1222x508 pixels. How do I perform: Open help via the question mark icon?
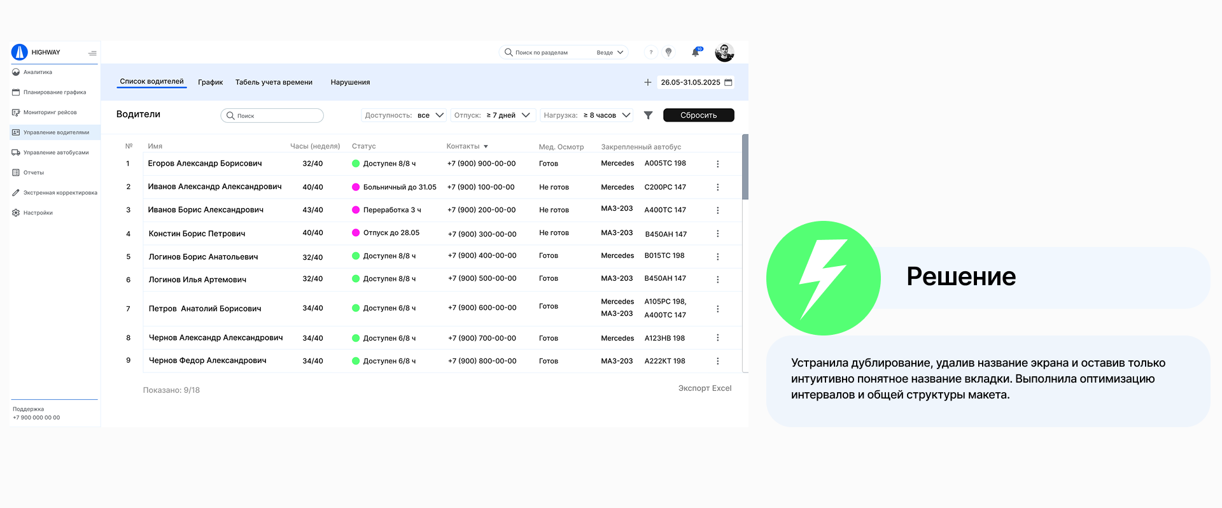click(650, 52)
